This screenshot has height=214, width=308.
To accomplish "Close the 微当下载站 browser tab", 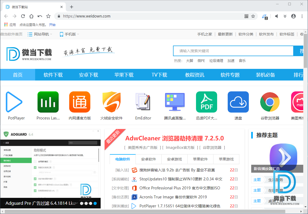I will click(x=62, y=7).
